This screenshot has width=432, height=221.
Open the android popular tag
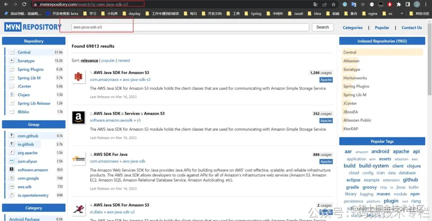click(x=380, y=151)
